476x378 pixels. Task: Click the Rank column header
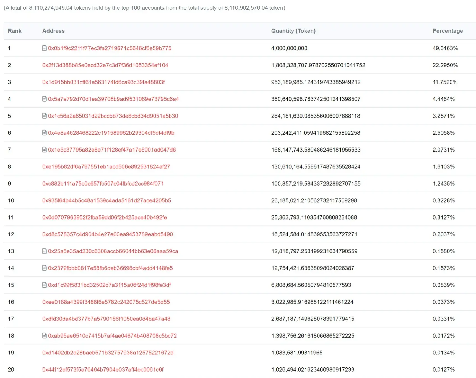(15, 31)
